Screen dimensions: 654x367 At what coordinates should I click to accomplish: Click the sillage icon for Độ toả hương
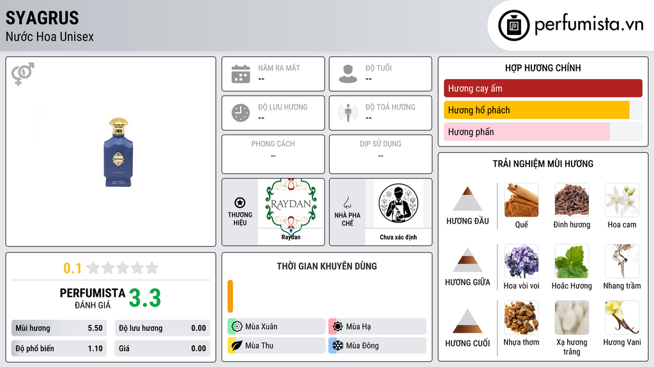pos(348,113)
